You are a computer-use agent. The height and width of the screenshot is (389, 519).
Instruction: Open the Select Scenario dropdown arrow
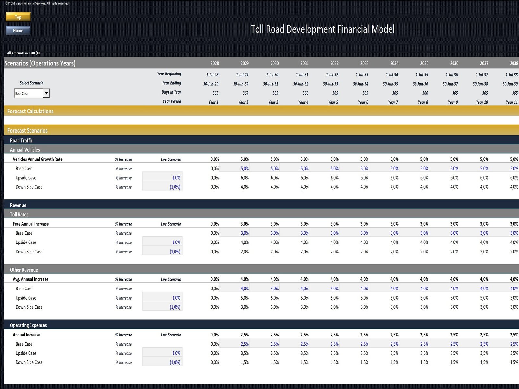coord(46,93)
